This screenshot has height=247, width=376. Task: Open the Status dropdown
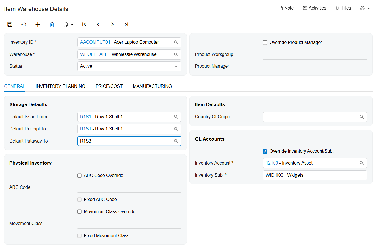176,66
